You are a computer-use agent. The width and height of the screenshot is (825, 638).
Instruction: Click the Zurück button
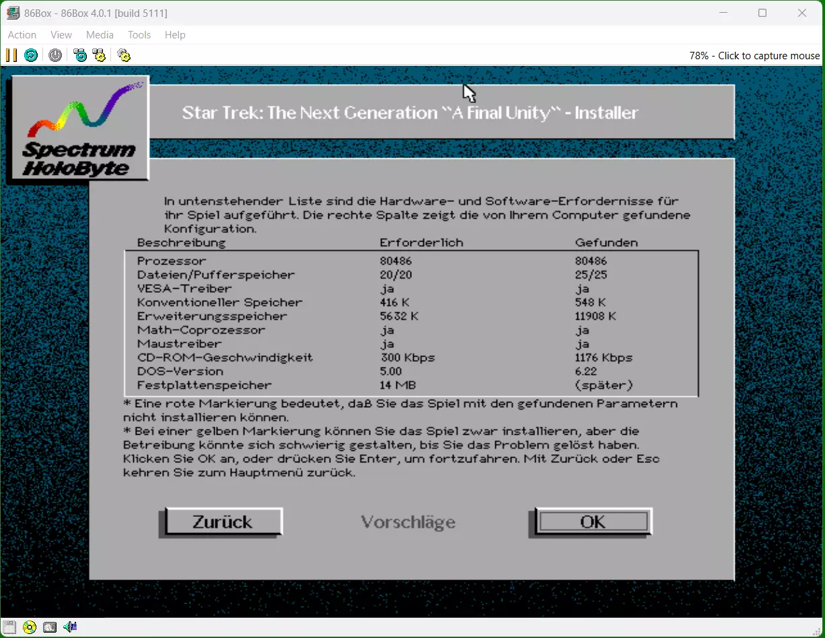(223, 522)
